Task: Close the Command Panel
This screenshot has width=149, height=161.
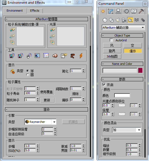Action: pos(145,4)
